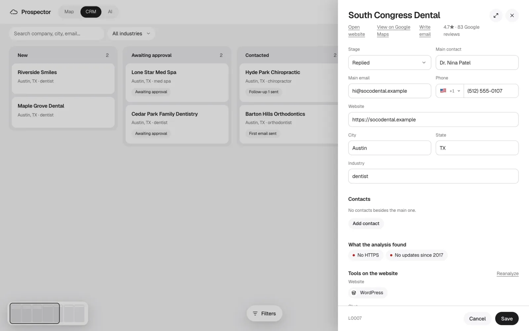Open the Cedar Park Family Dentistry card
This screenshot has height=331, width=529.
(177, 124)
